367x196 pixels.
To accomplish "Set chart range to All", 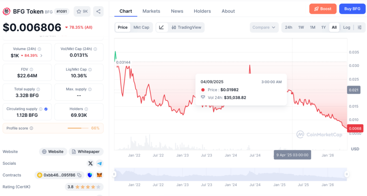I will (334, 27).
